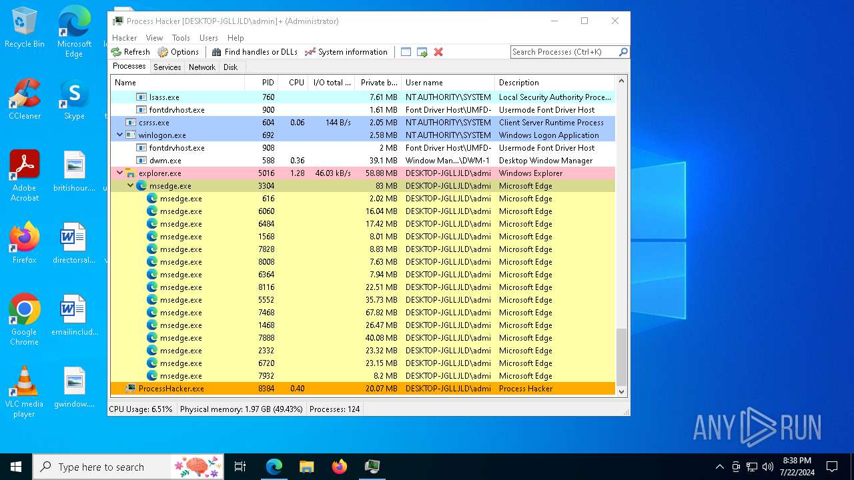This screenshot has height=480, width=854.
Task: Open britishour image file icon
Action: point(74,171)
